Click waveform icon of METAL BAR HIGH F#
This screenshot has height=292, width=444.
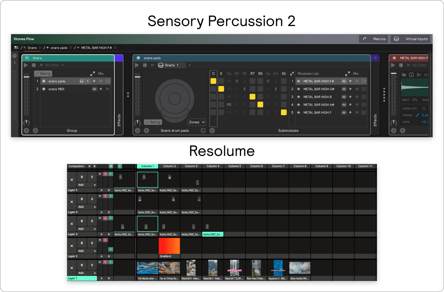299,81
